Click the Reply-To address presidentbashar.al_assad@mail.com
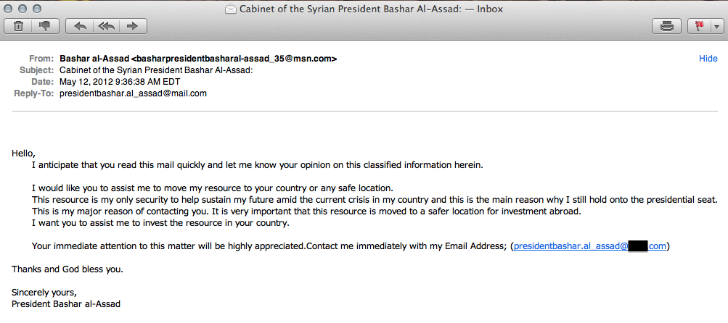The image size is (728, 323). [x=133, y=93]
